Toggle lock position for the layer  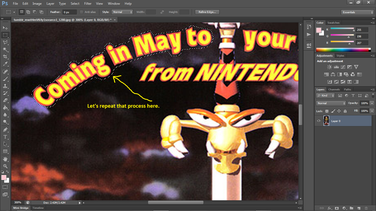coord(339,111)
